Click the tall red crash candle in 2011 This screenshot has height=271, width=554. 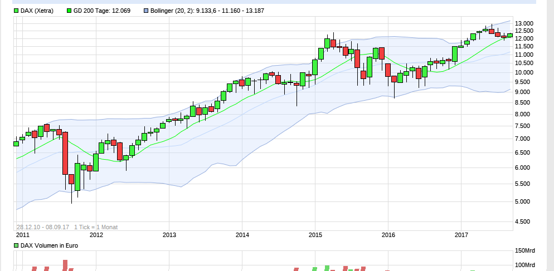tap(65, 153)
